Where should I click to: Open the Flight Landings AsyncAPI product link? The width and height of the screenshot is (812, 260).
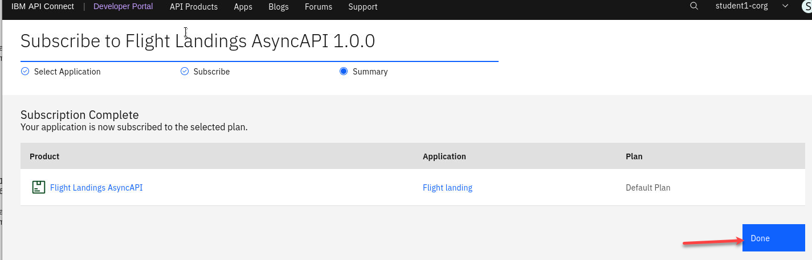(x=96, y=188)
